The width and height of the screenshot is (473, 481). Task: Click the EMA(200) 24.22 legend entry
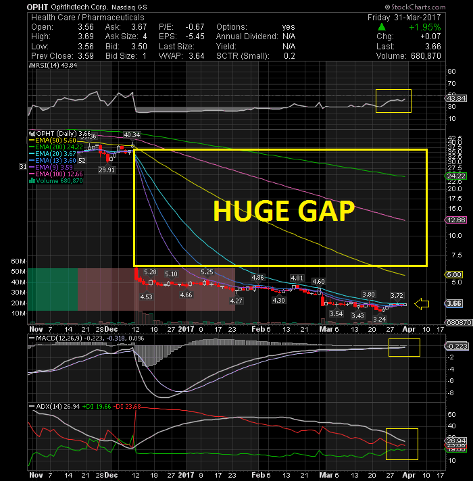pos(56,147)
